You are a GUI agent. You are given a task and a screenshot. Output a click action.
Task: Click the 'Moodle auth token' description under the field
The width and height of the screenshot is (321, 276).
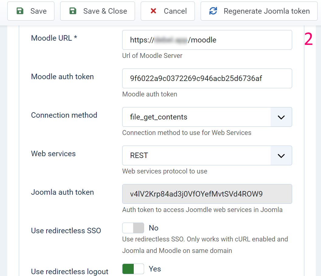150,94
